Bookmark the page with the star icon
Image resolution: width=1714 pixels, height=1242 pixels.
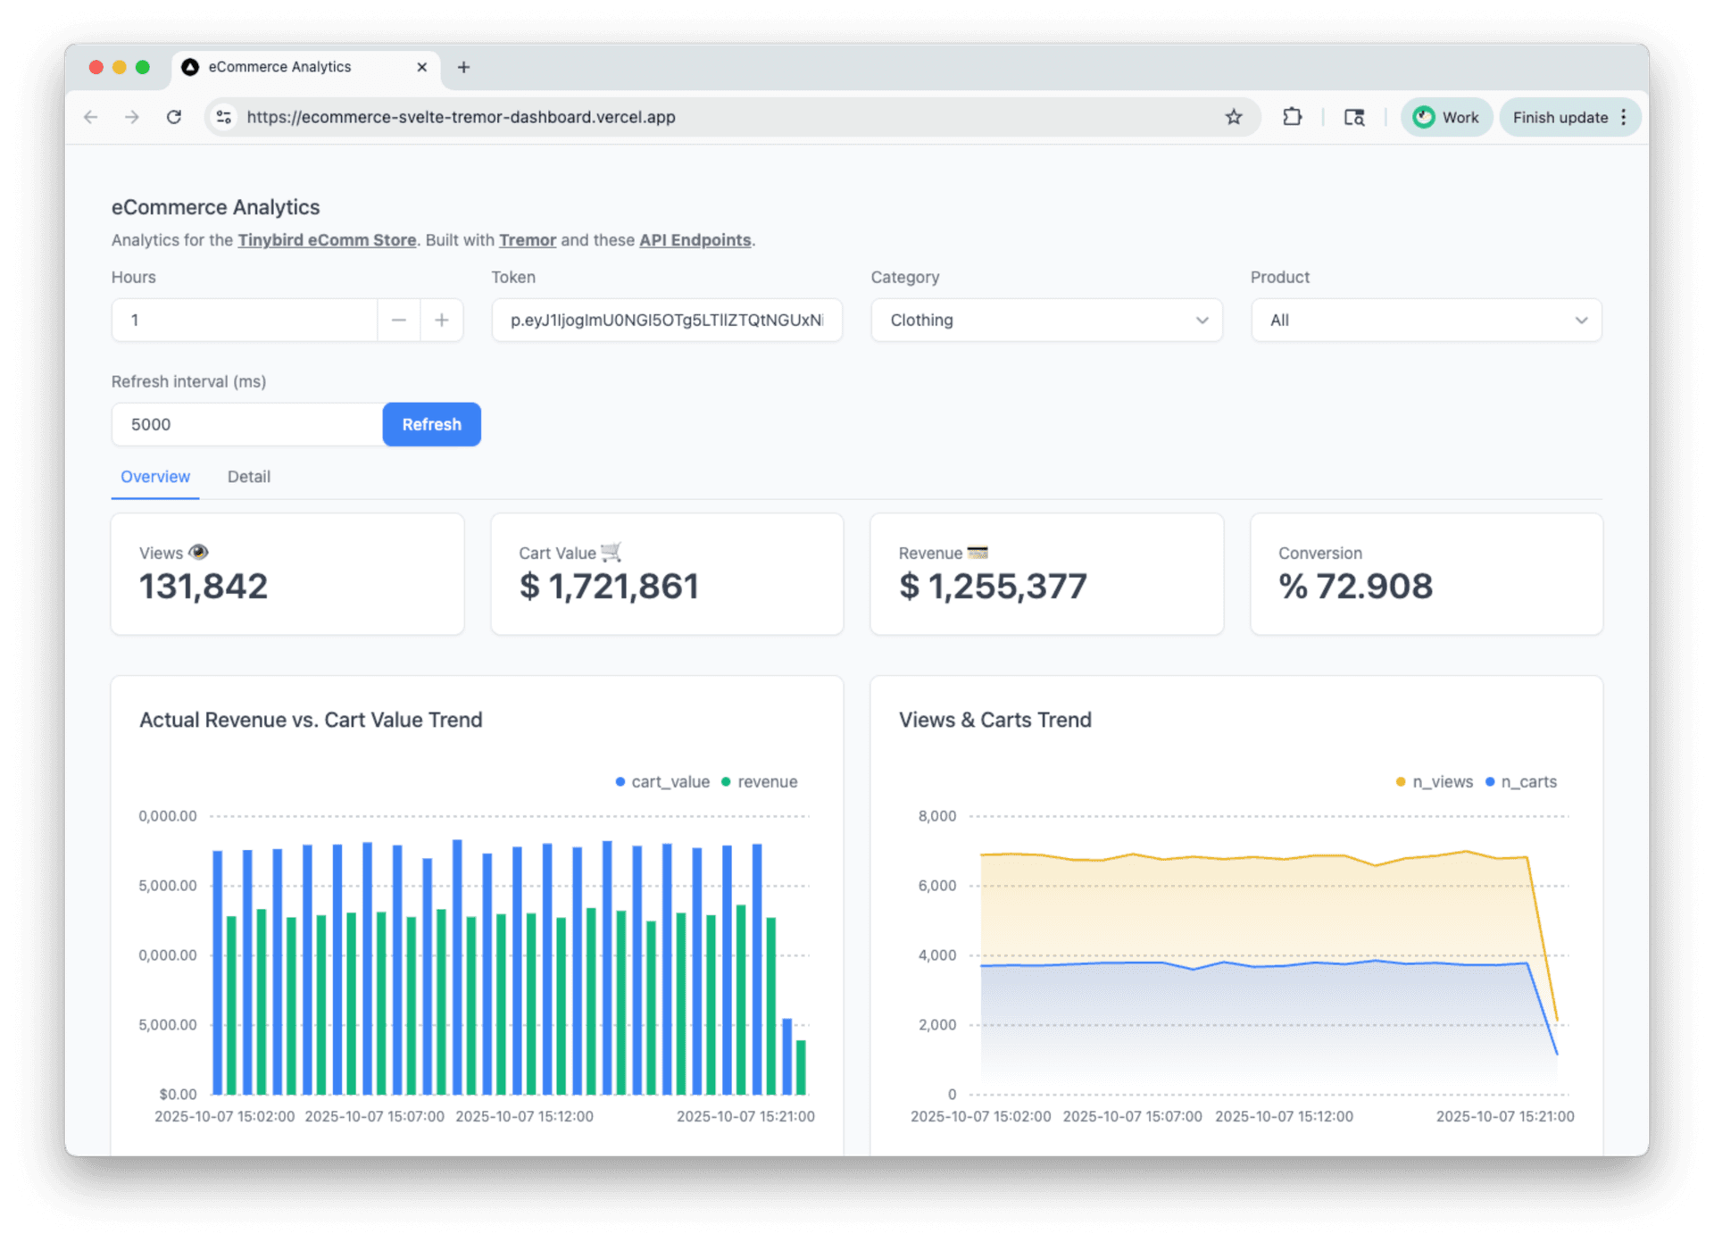coord(1234,117)
